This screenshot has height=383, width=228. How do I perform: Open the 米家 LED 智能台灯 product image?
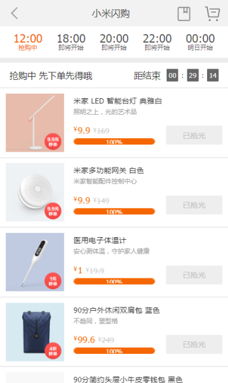click(35, 123)
